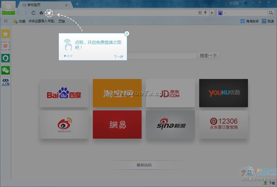Reload the current page
This screenshot has width=277, height=187.
coord(34,13)
